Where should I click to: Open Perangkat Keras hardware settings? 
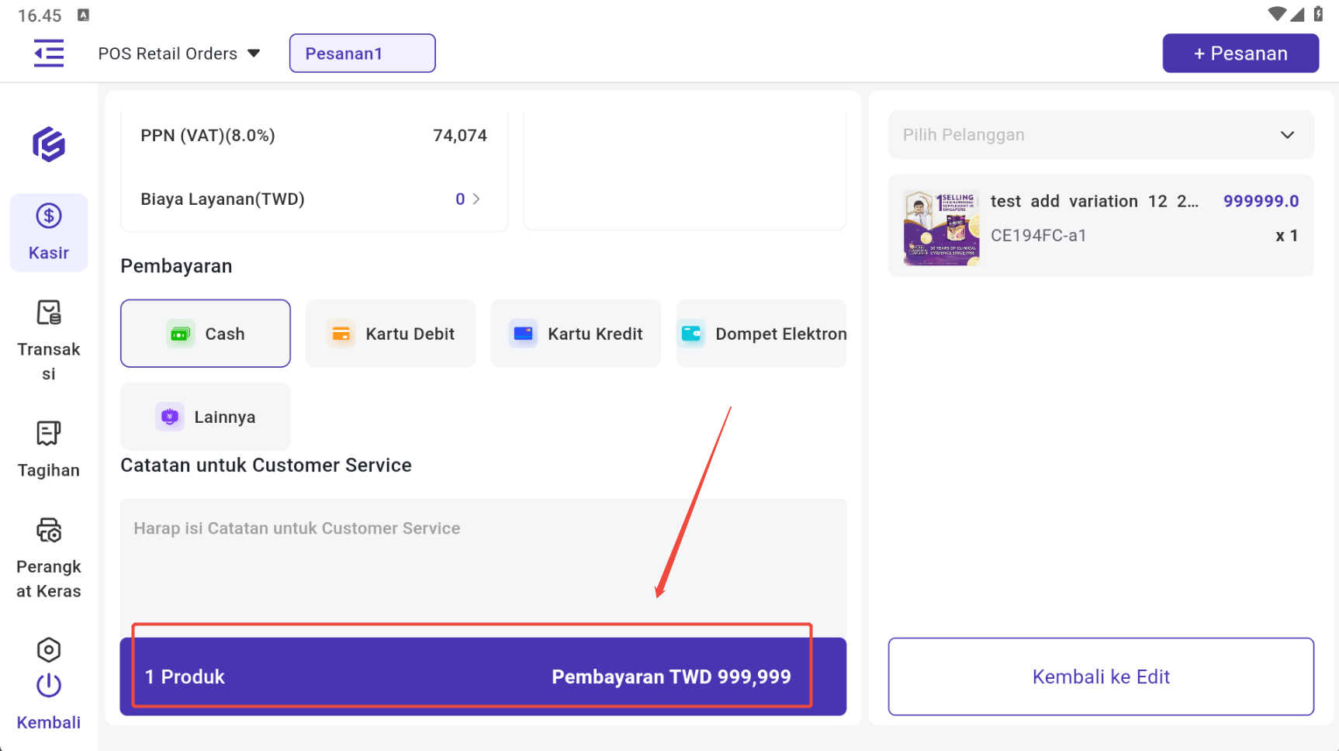click(x=49, y=556)
